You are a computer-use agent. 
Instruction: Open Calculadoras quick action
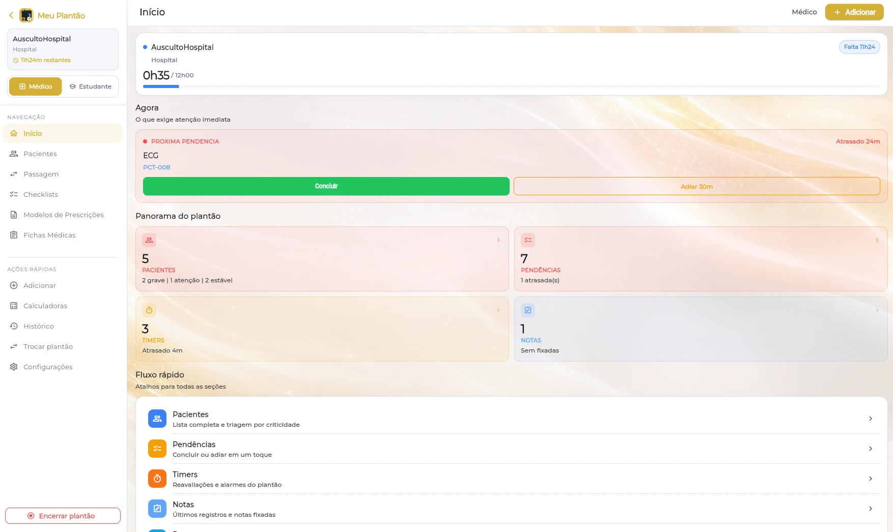pos(63,306)
